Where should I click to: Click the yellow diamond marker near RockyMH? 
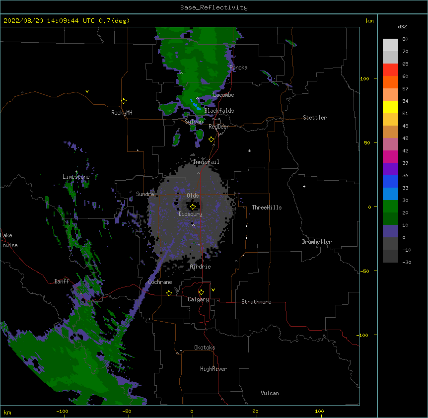point(124,101)
